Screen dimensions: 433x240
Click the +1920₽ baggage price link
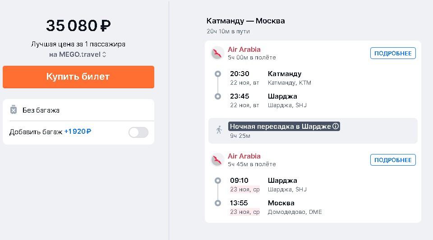click(x=78, y=131)
